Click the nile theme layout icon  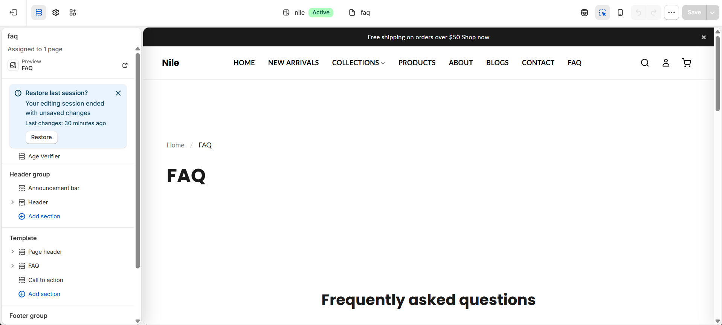pyautogui.click(x=286, y=12)
